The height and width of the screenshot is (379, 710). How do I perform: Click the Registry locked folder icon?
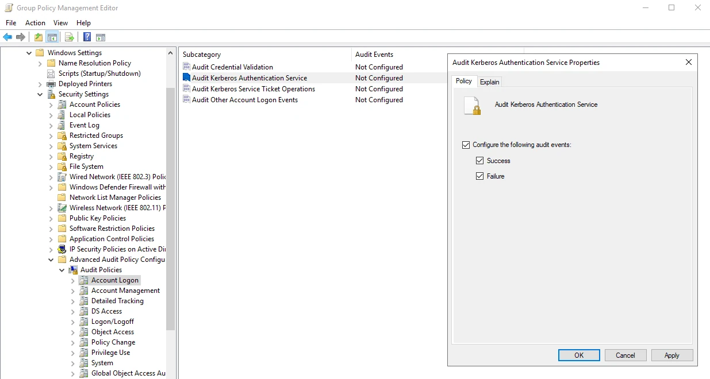(x=62, y=156)
